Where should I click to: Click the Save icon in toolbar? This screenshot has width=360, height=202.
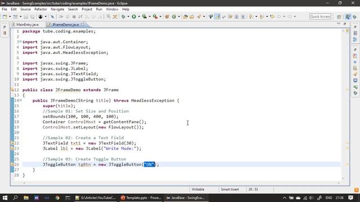26,16
